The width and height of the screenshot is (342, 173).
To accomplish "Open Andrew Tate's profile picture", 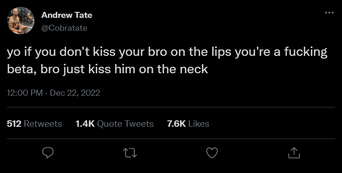I will (x=21, y=21).
